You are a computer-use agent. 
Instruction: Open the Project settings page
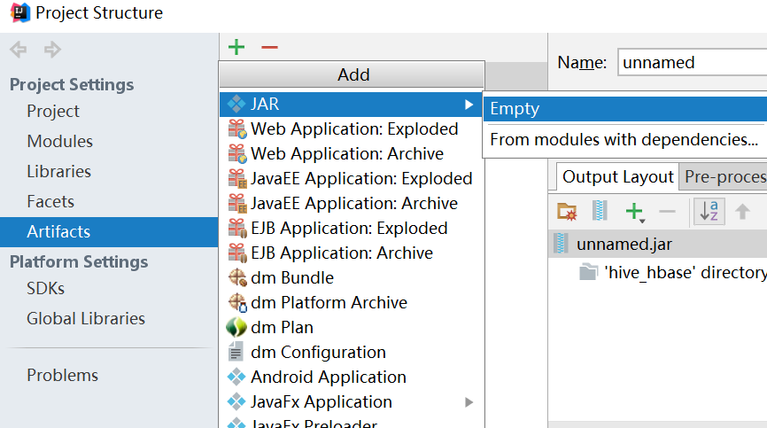click(53, 112)
